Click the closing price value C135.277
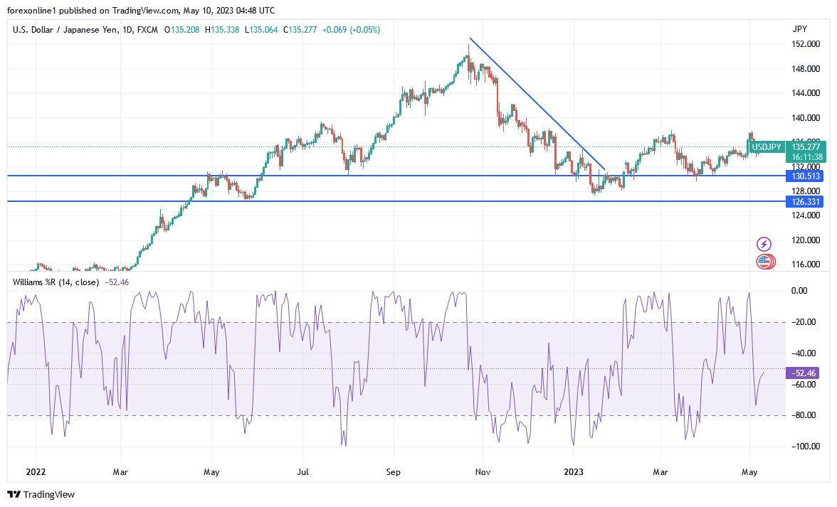 click(301, 30)
